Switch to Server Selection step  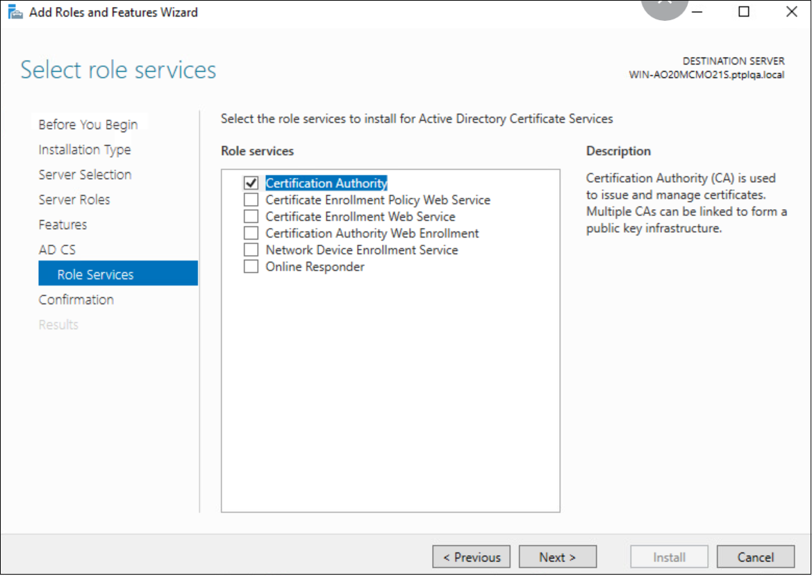coord(85,174)
